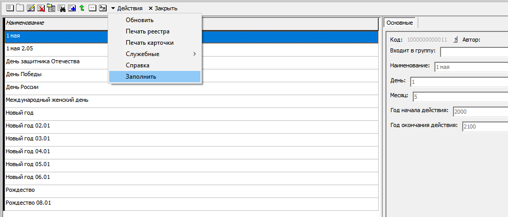
Task: Click the Входит в группу field
Action: point(474,51)
